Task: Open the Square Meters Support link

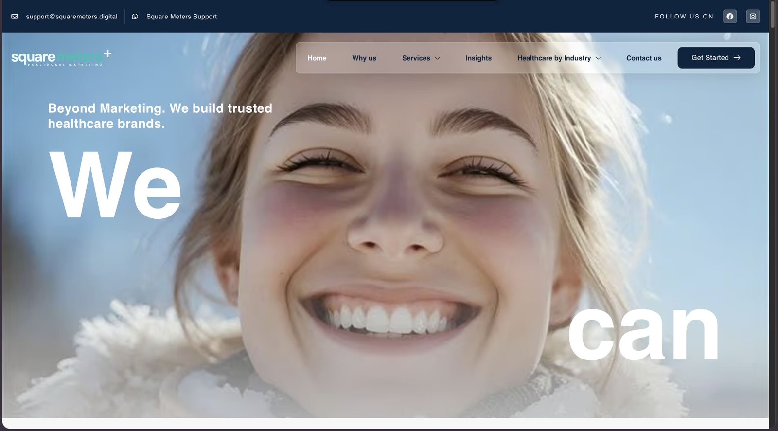Action: click(x=181, y=16)
